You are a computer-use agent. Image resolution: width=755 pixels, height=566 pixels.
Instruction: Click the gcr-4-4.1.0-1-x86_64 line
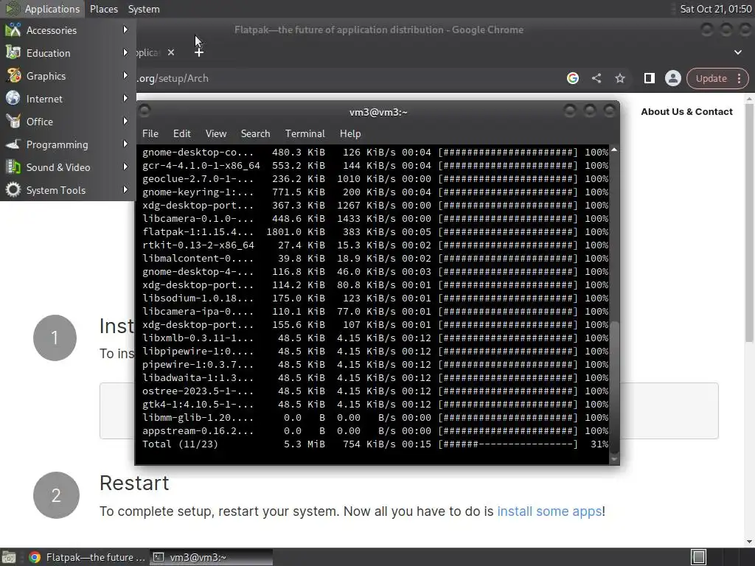(375, 165)
